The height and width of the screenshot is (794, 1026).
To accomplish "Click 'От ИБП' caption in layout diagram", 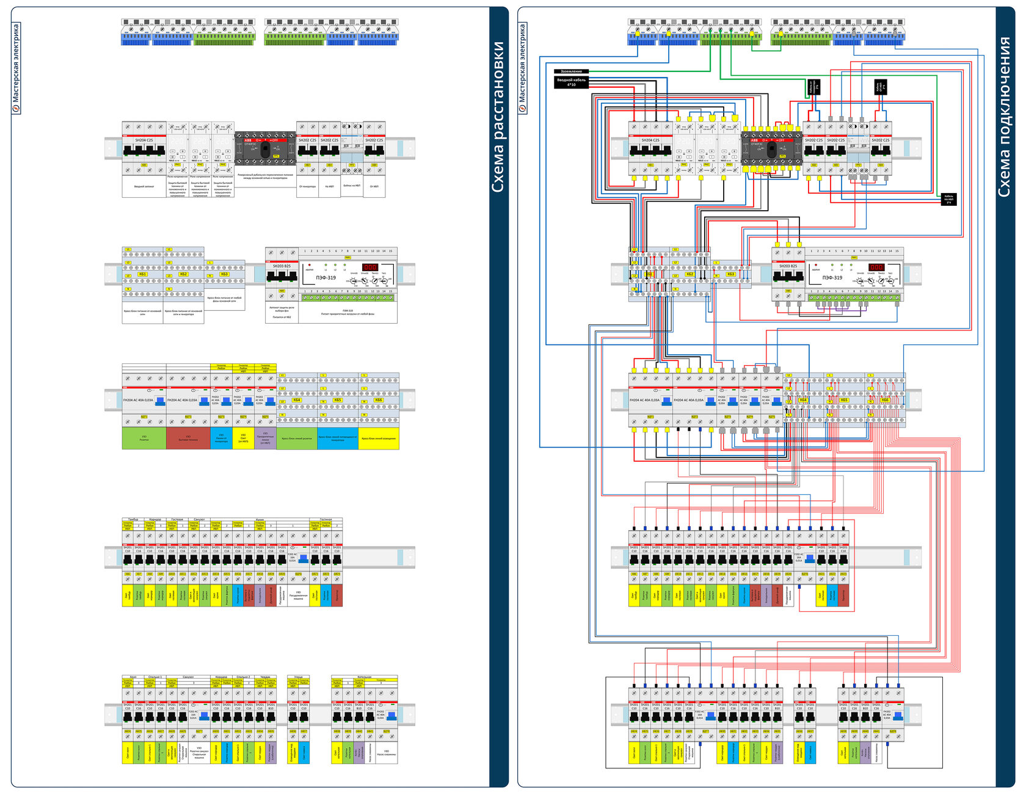I will coord(374,186).
